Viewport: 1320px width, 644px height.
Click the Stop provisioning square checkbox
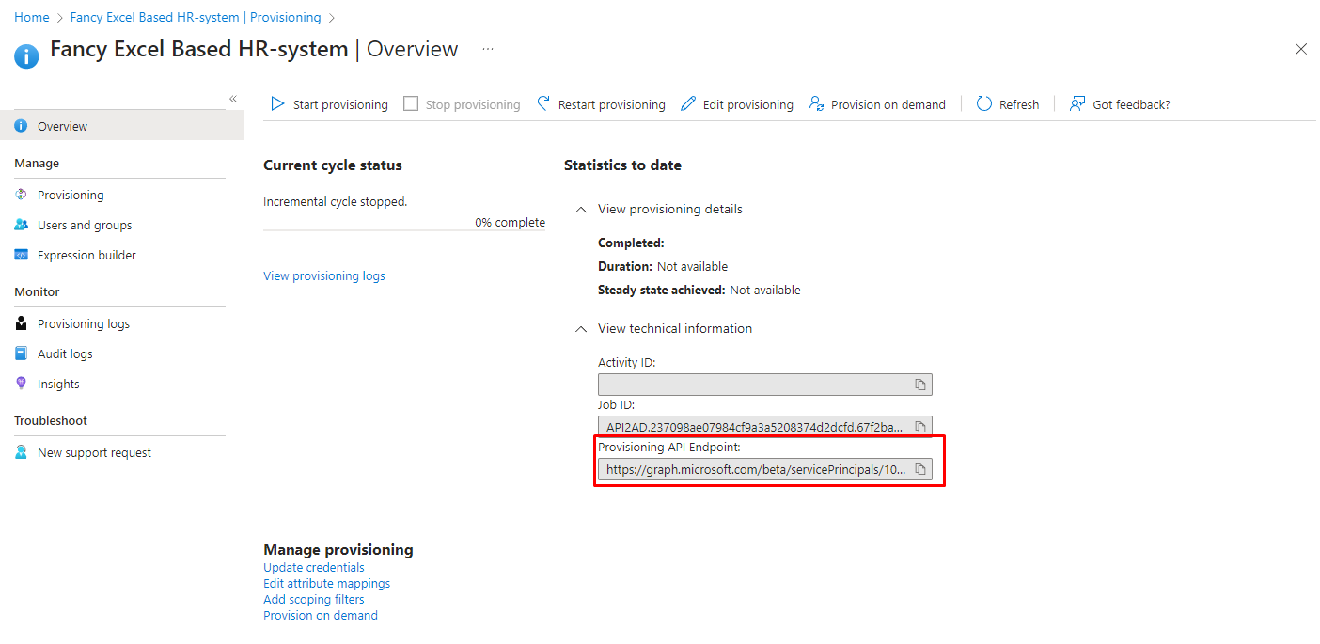[411, 104]
